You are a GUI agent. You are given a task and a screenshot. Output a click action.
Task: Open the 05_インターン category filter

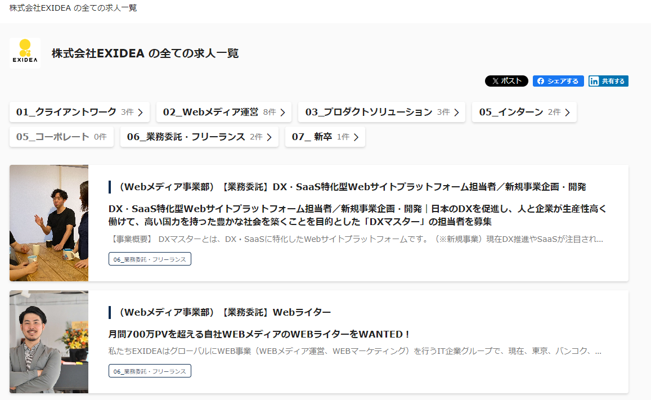[523, 113]
